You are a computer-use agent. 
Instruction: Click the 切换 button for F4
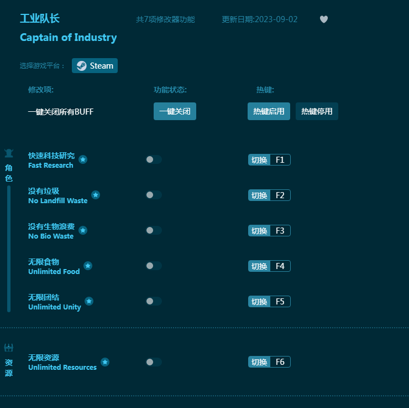pyautogui.click(x=259, y=266)
